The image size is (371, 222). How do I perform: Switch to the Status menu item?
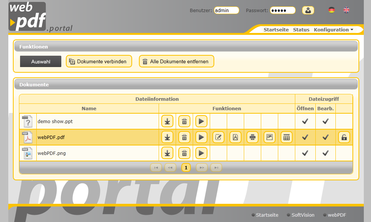tap(301, 30)
